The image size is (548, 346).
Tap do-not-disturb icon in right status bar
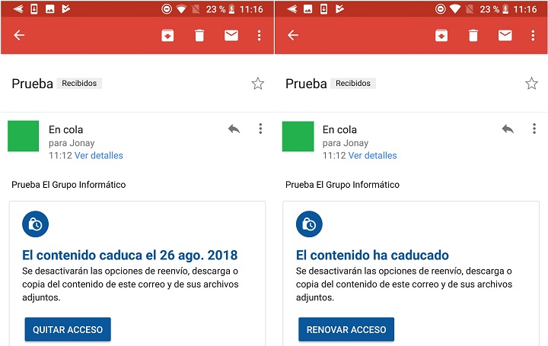pos(441,9)
